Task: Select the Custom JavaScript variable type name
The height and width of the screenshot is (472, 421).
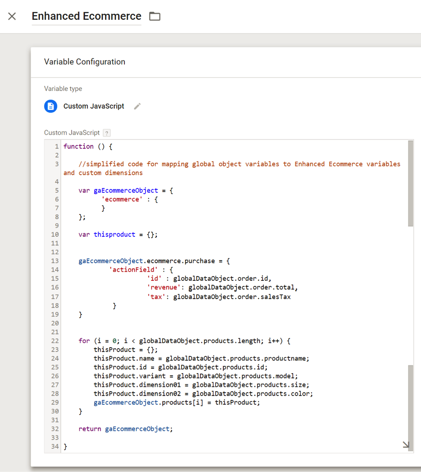Action: pos(94,106)
